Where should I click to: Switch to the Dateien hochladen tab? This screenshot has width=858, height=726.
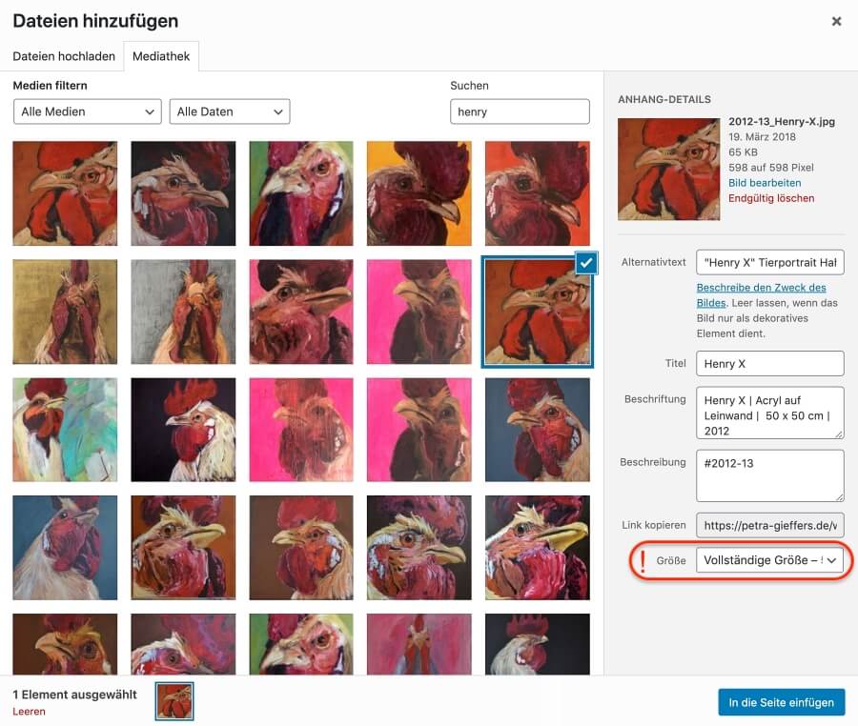63,56
